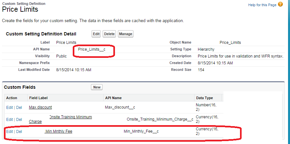Edit the Min Mnthly Fee field
This screenshot has width=290, height=144.
point(9,131)
